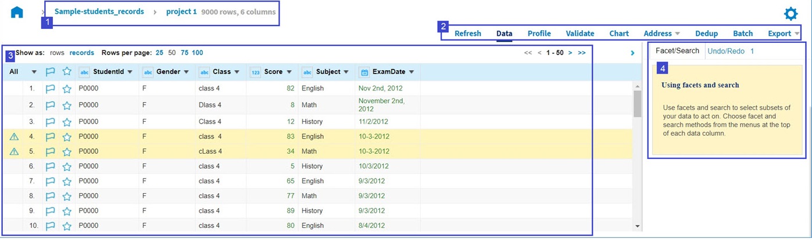Open the settings gear icon

point(790,14)
